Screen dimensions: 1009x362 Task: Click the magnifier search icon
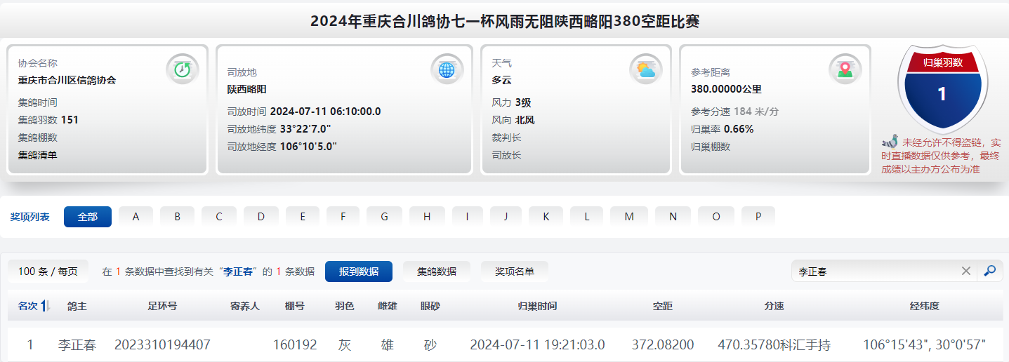point(989,271)
